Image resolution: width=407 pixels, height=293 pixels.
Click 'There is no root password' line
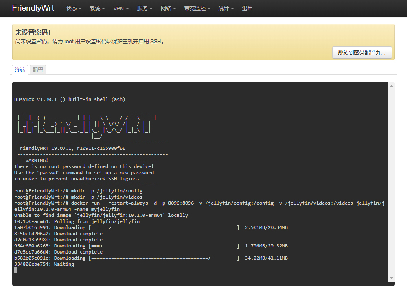84,166
